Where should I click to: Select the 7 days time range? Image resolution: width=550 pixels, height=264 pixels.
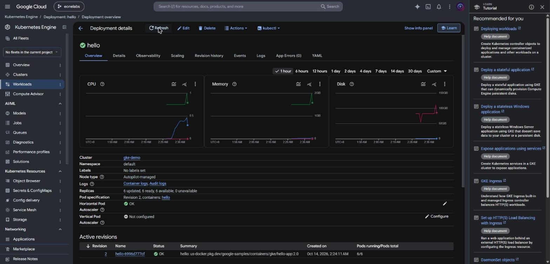click(x=381, y=71)
